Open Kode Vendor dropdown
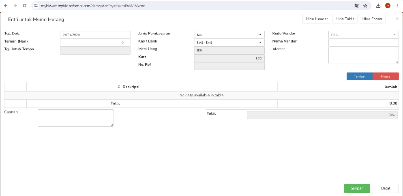Screen dimensions: 403x196 [x=363, y=35]
